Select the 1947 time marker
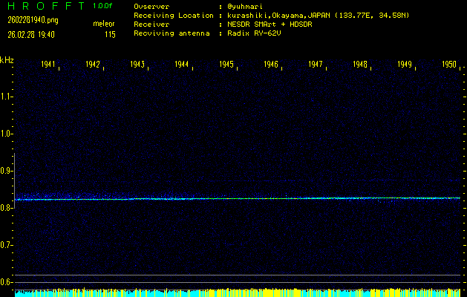The height and width of the screenshot is (297, 467). point(316,65)
